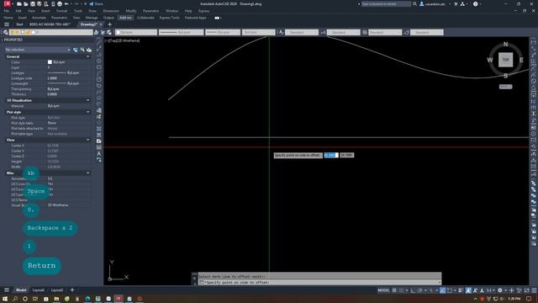Click the search magnifier icon in title bar
The width and height of the screenshot is (538, 303).
pos(414,4)
